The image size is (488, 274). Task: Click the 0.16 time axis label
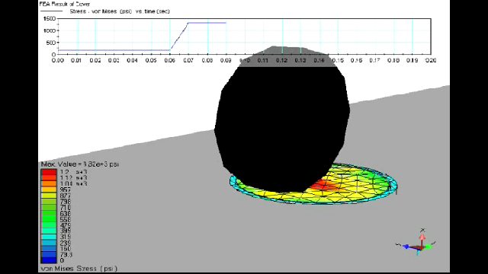tap(356, 60)
